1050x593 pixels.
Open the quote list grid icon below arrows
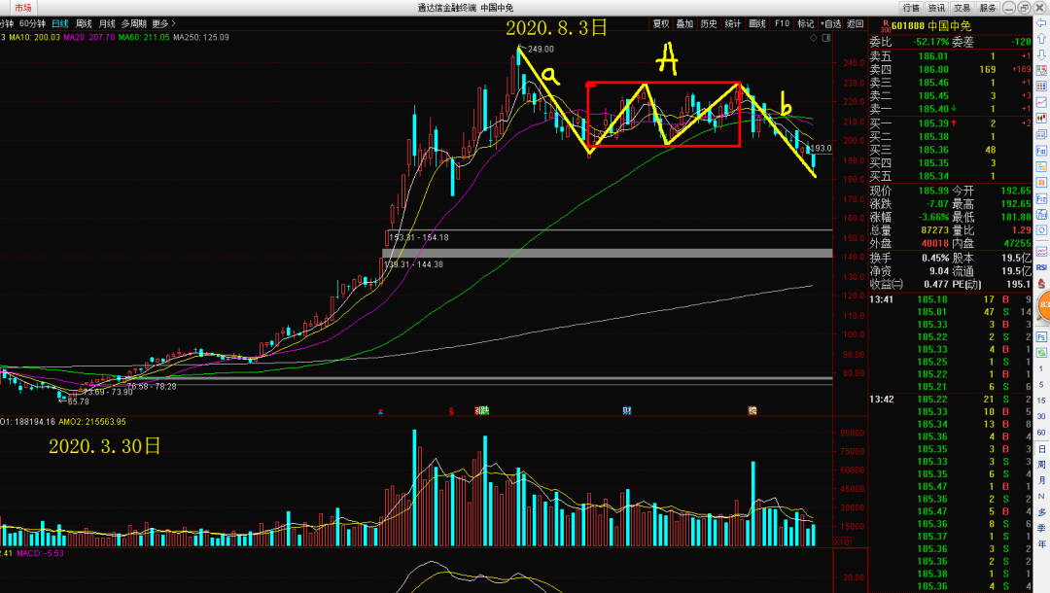[x=1041, y=70]
